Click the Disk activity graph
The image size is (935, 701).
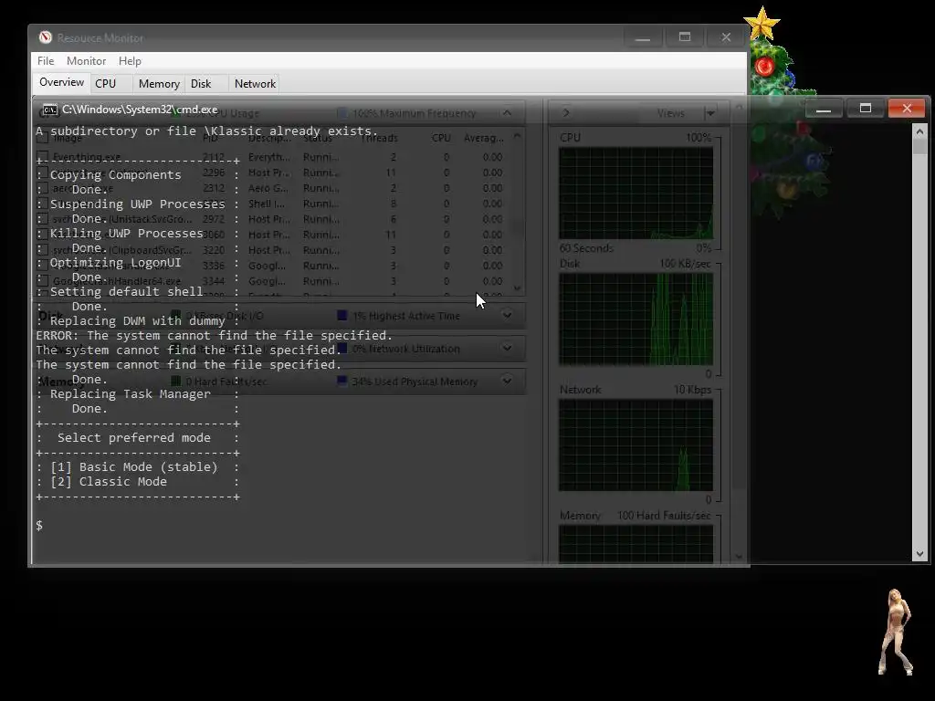click(x=636, y=319)
